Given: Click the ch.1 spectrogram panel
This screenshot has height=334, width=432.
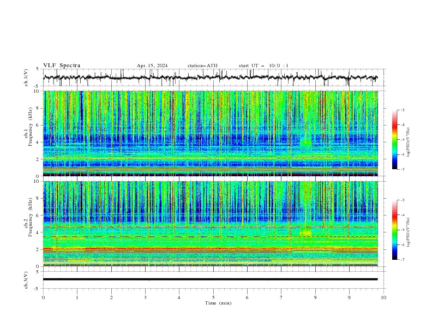Looking at the screenshot, I should point(210,133).
